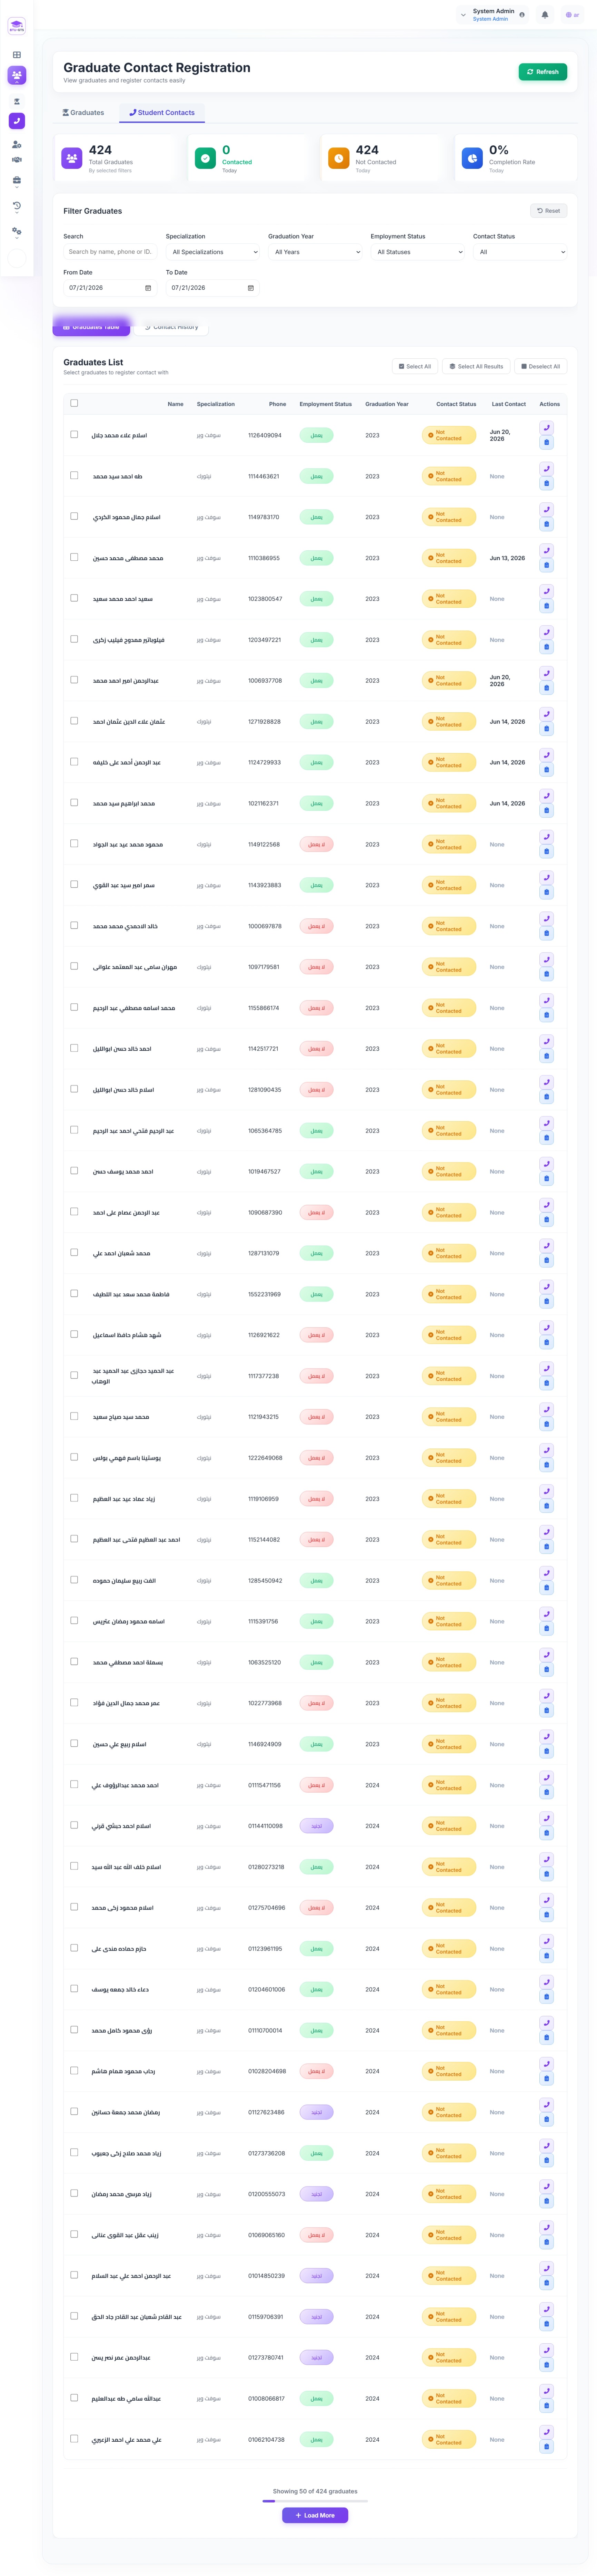Image resolution: width=597 pixels, height=2576 pixels.
Task: Expand the All Specializations dropdown
Action: coord(213,252)
